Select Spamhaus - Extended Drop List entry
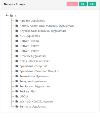 click(x=40, y=71)
